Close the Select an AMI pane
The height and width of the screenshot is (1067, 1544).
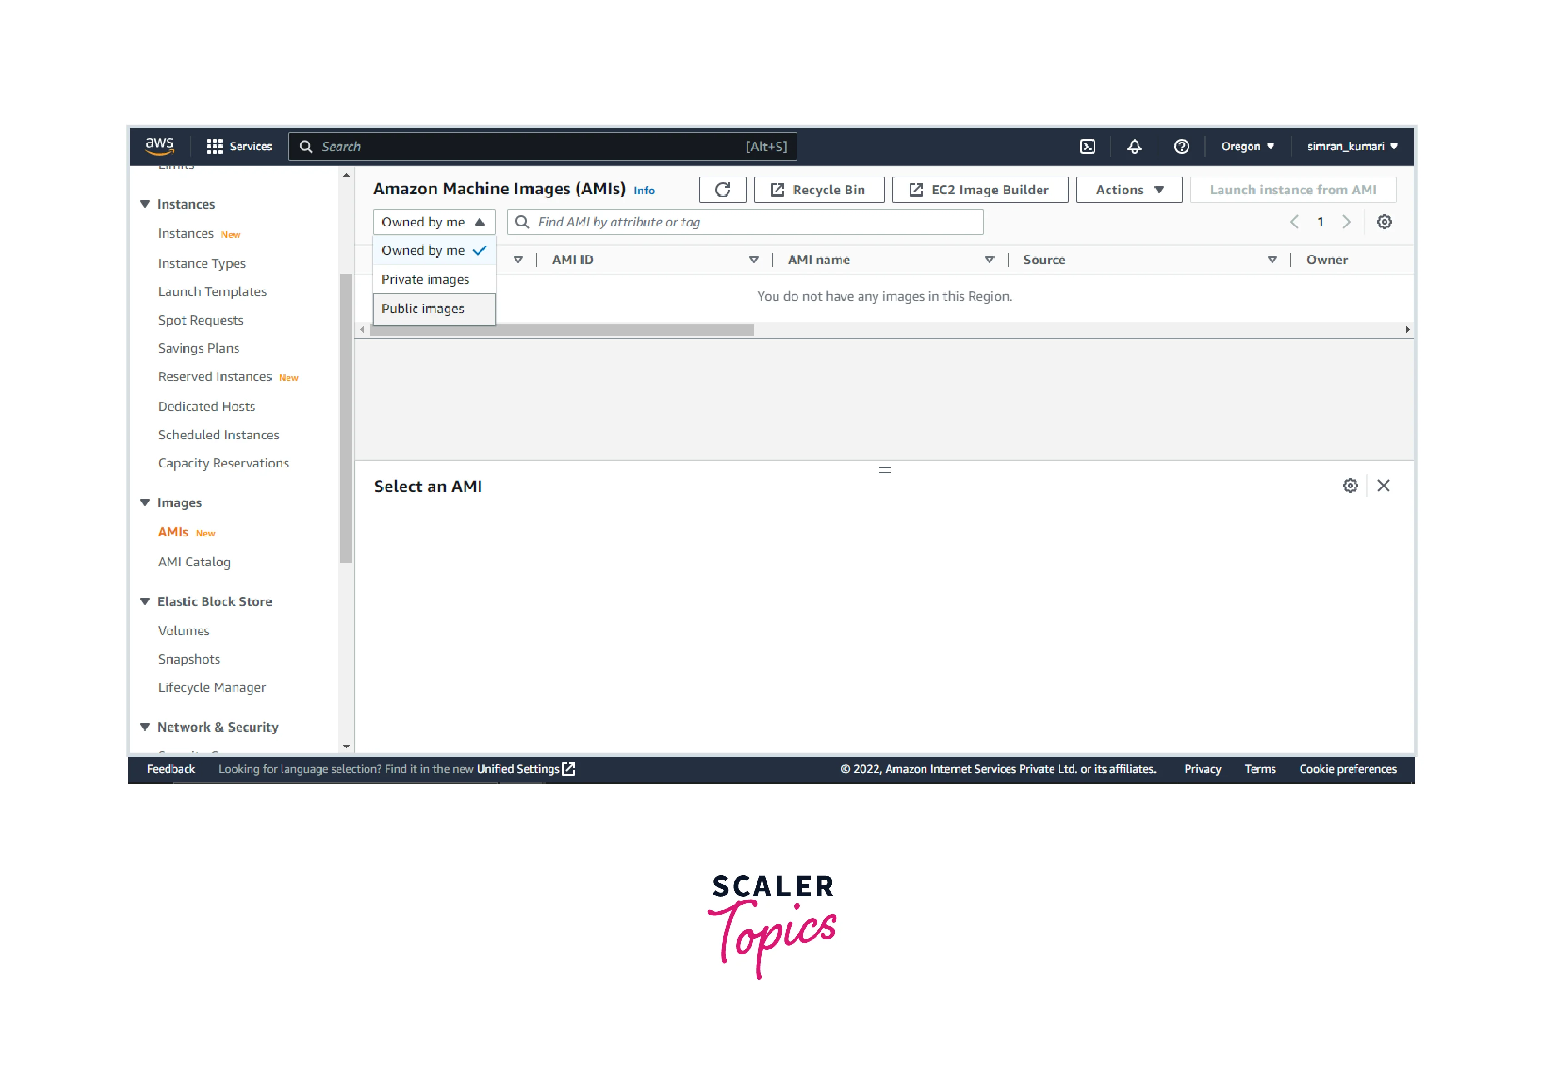click(1383, 485)
